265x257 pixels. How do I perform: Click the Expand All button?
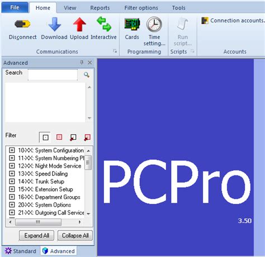coord(37,235)
